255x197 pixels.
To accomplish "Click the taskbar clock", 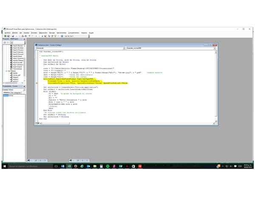I will click(x=248, y=166).
